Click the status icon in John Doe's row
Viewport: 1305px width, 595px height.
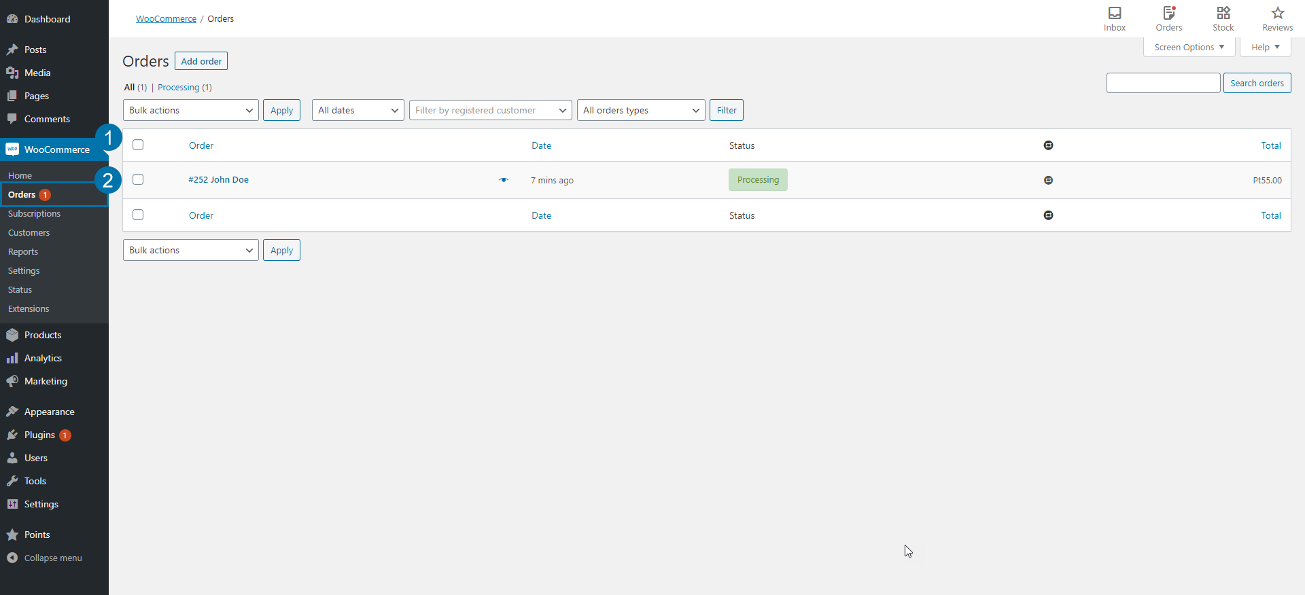pos(1049,180)
